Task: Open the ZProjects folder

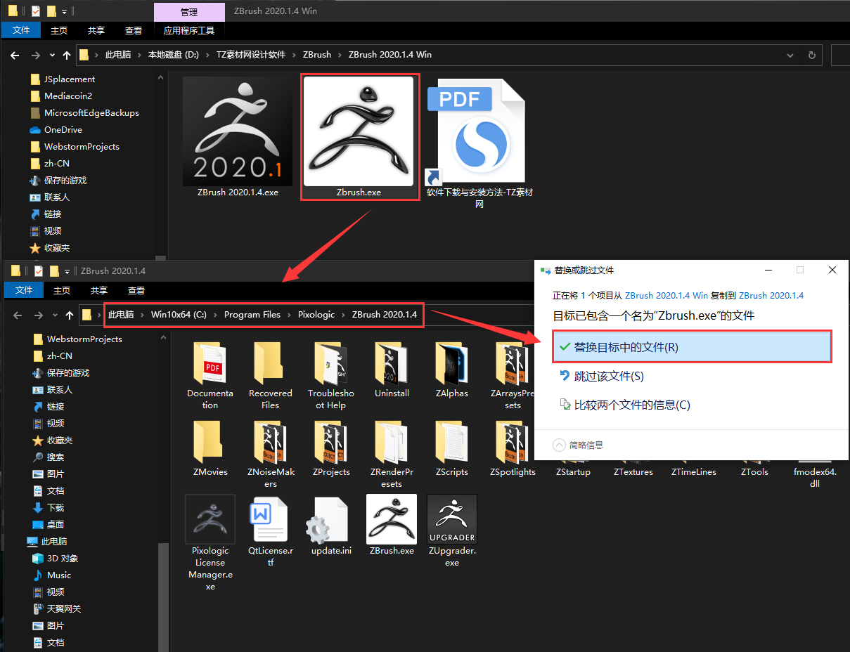Action: pos(330,441)
